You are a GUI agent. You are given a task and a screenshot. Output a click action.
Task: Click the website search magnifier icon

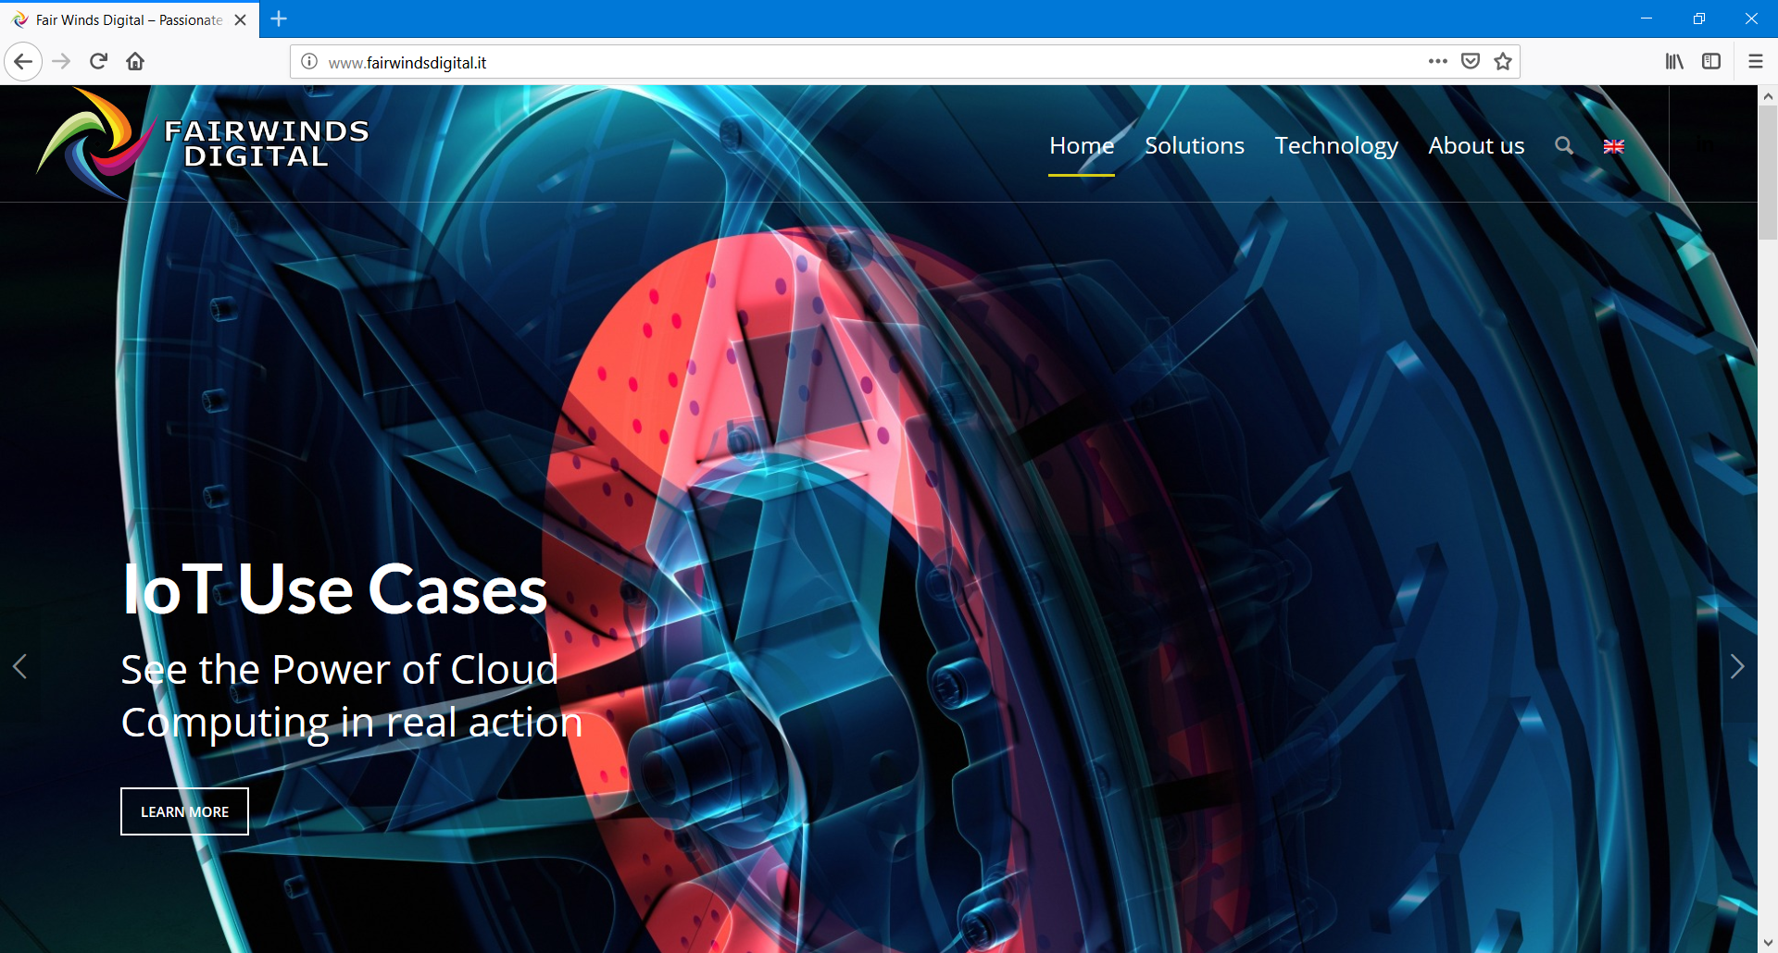click(x=1564, y=145)
